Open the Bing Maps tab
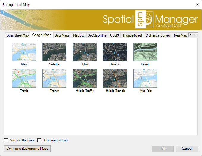The image size is (202, 156). 62,35
